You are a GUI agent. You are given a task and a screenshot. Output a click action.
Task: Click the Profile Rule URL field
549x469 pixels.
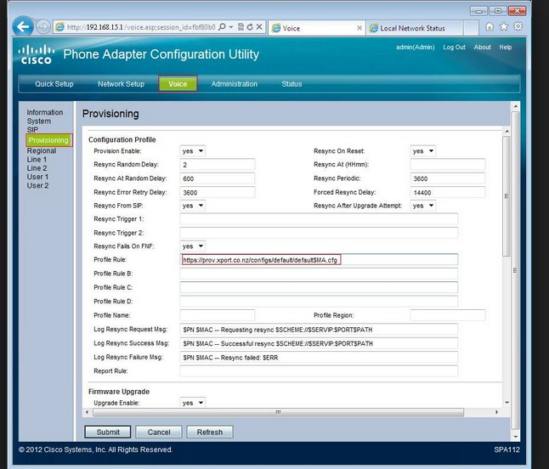click(x=319, y=260)
